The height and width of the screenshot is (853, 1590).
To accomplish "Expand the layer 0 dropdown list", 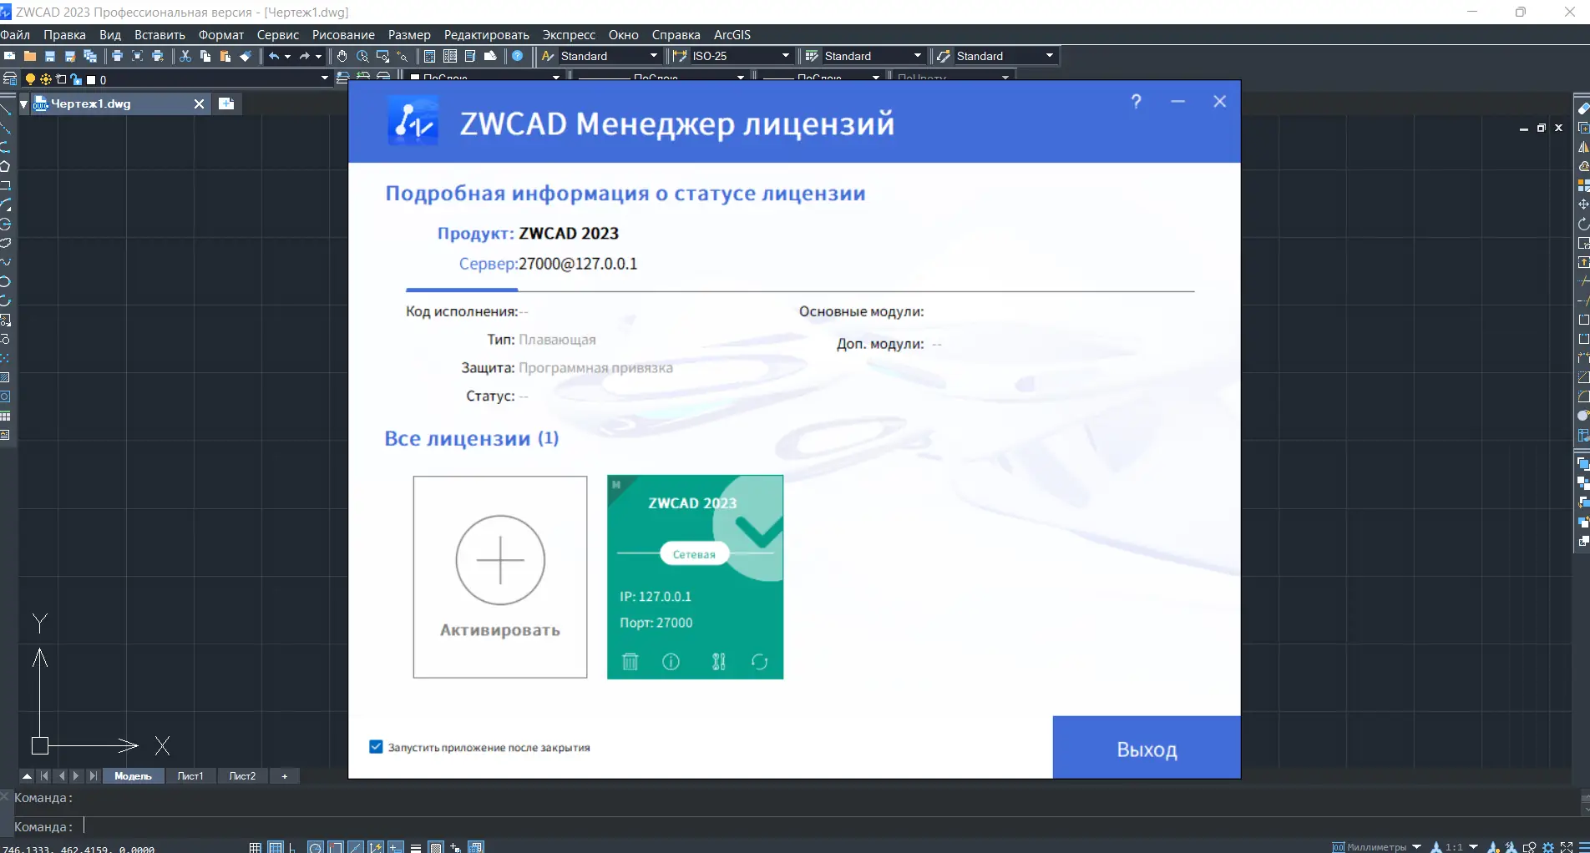I will 325,79.
